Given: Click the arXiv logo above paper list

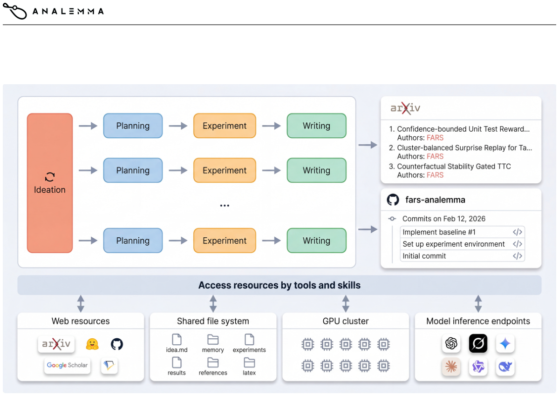Looking at the screenshot, I should coord(405,108).
